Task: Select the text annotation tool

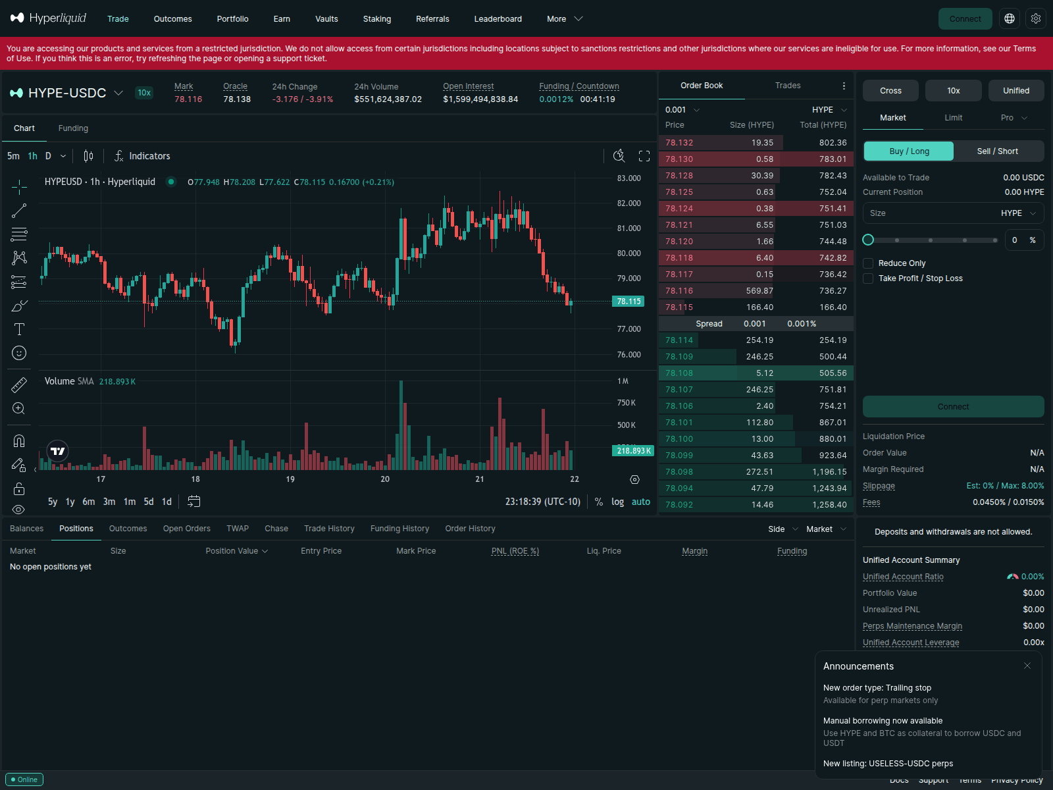Action: pos(19,329)
